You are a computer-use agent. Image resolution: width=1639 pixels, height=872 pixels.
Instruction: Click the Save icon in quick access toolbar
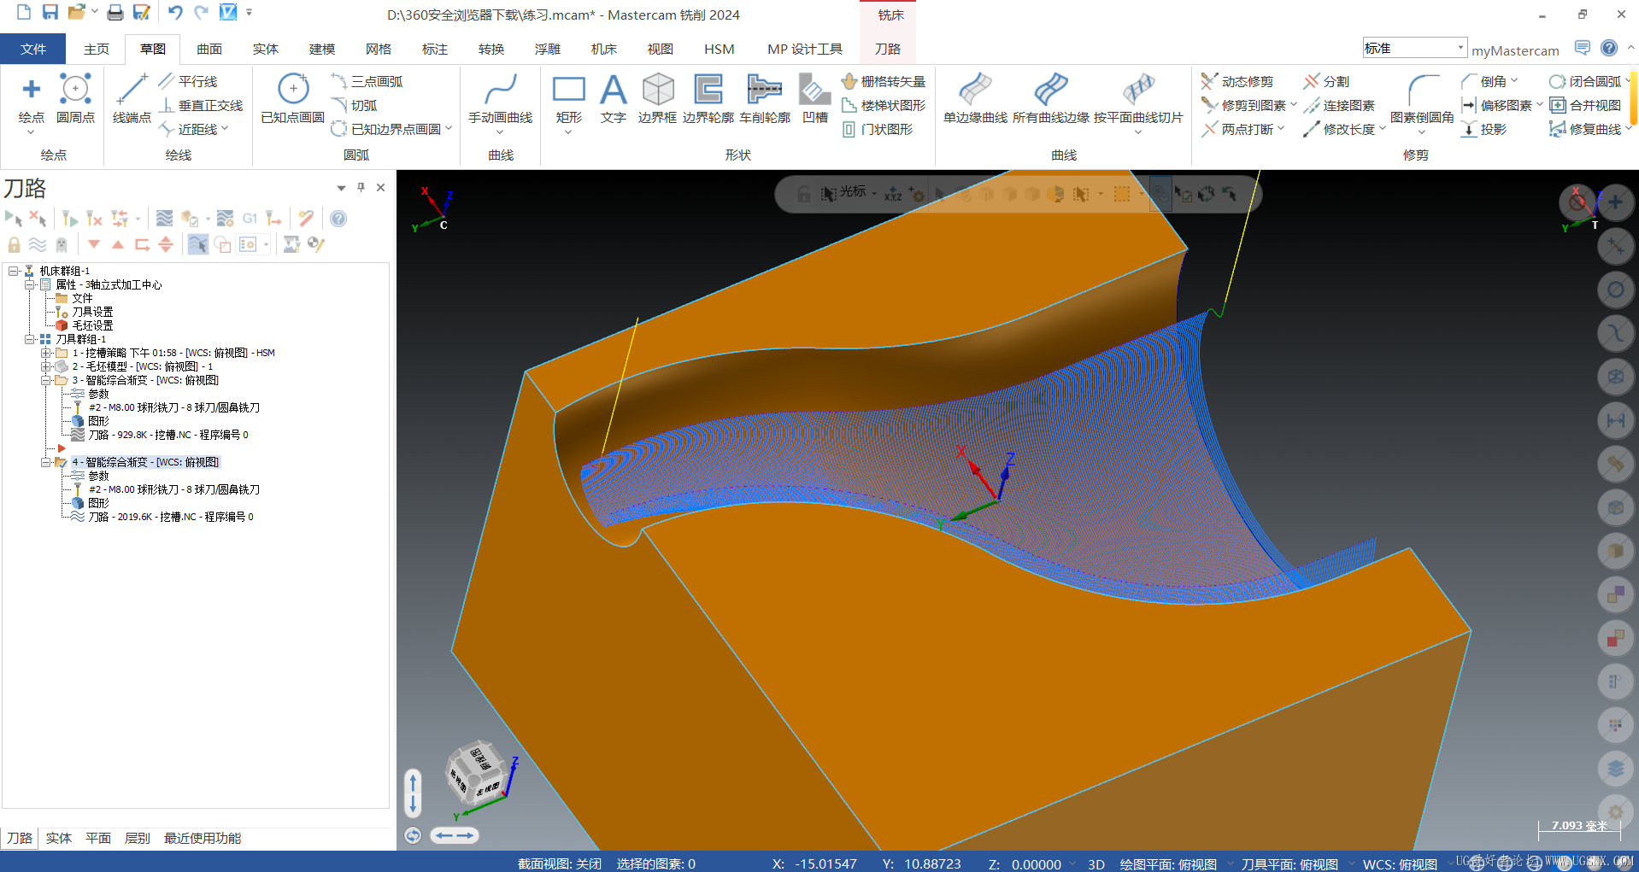point(50,12)
